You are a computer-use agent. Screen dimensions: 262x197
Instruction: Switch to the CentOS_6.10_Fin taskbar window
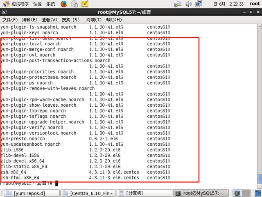pyautogui.click(x=88, y=193)
